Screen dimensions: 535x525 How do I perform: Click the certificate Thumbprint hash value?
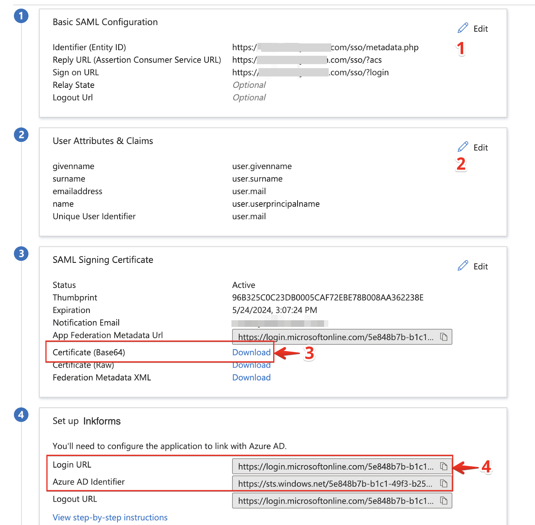pyautogui.click(x=328, y=298)
